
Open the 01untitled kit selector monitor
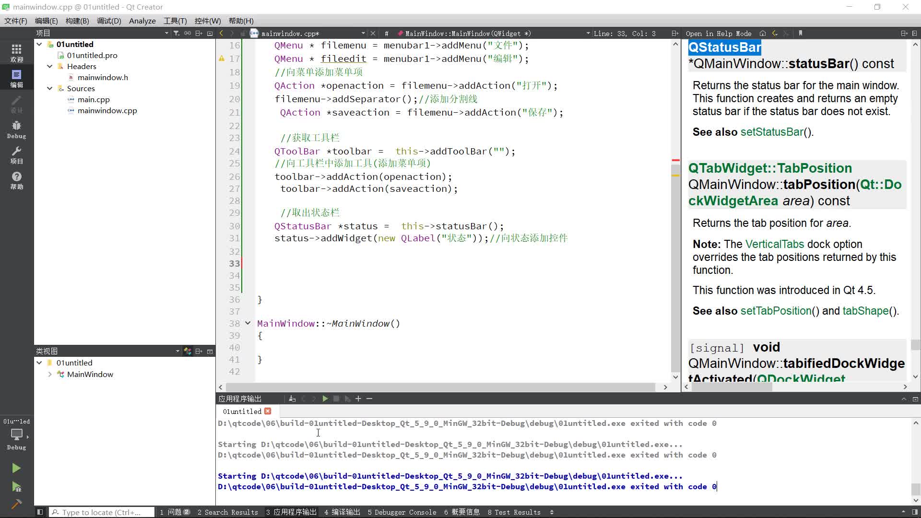[x=16, y=435]
